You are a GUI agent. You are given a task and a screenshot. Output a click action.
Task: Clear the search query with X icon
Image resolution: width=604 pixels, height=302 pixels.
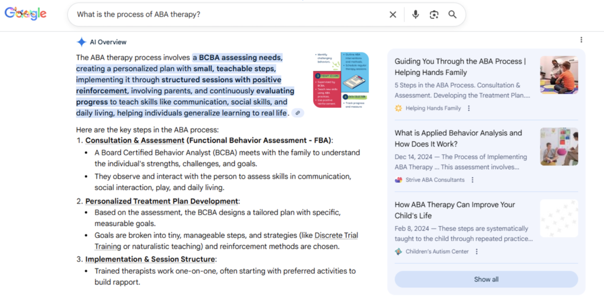[x=392, y=15]
